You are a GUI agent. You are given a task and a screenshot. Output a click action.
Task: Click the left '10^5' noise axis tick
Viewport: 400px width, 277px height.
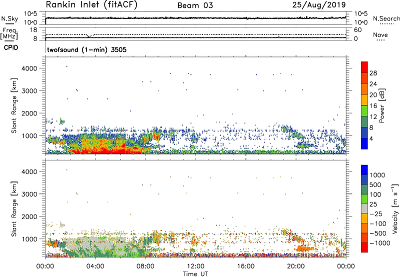(x=31, y=14)
